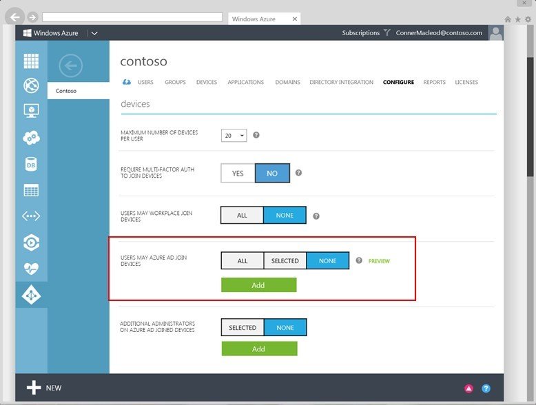Set multi-factor auth to YES

point(238,174)
